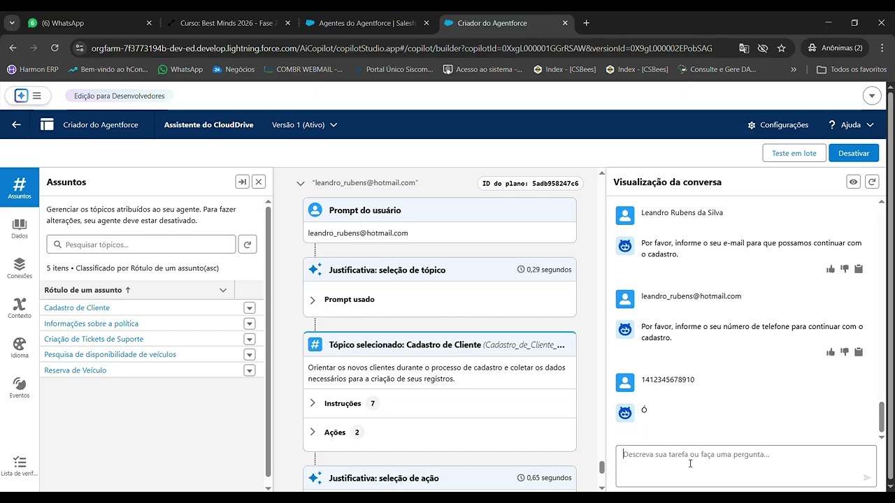The image size is (895, 503).
Task: Click the conversation preview scrollbar
Action: click(x=881, y=417)
